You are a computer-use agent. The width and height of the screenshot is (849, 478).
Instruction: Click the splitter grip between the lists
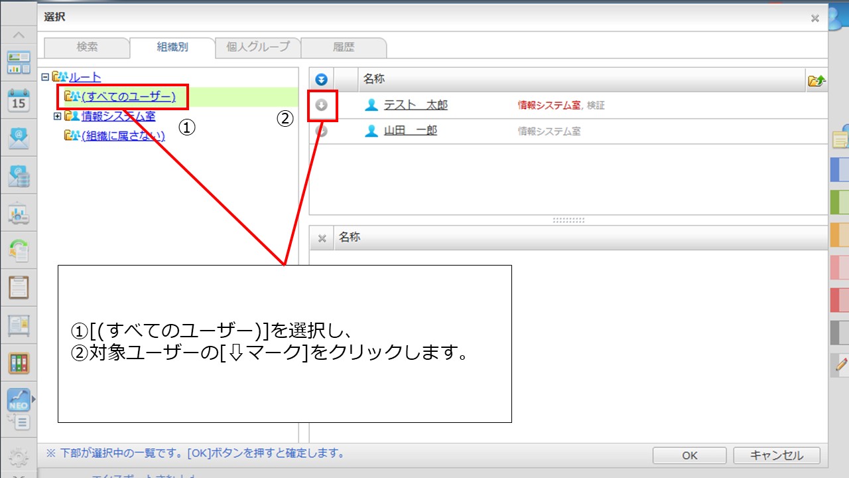coord(568,220)
